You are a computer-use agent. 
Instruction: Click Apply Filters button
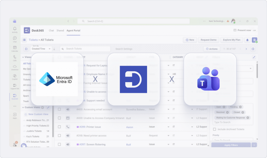(231, 145)
